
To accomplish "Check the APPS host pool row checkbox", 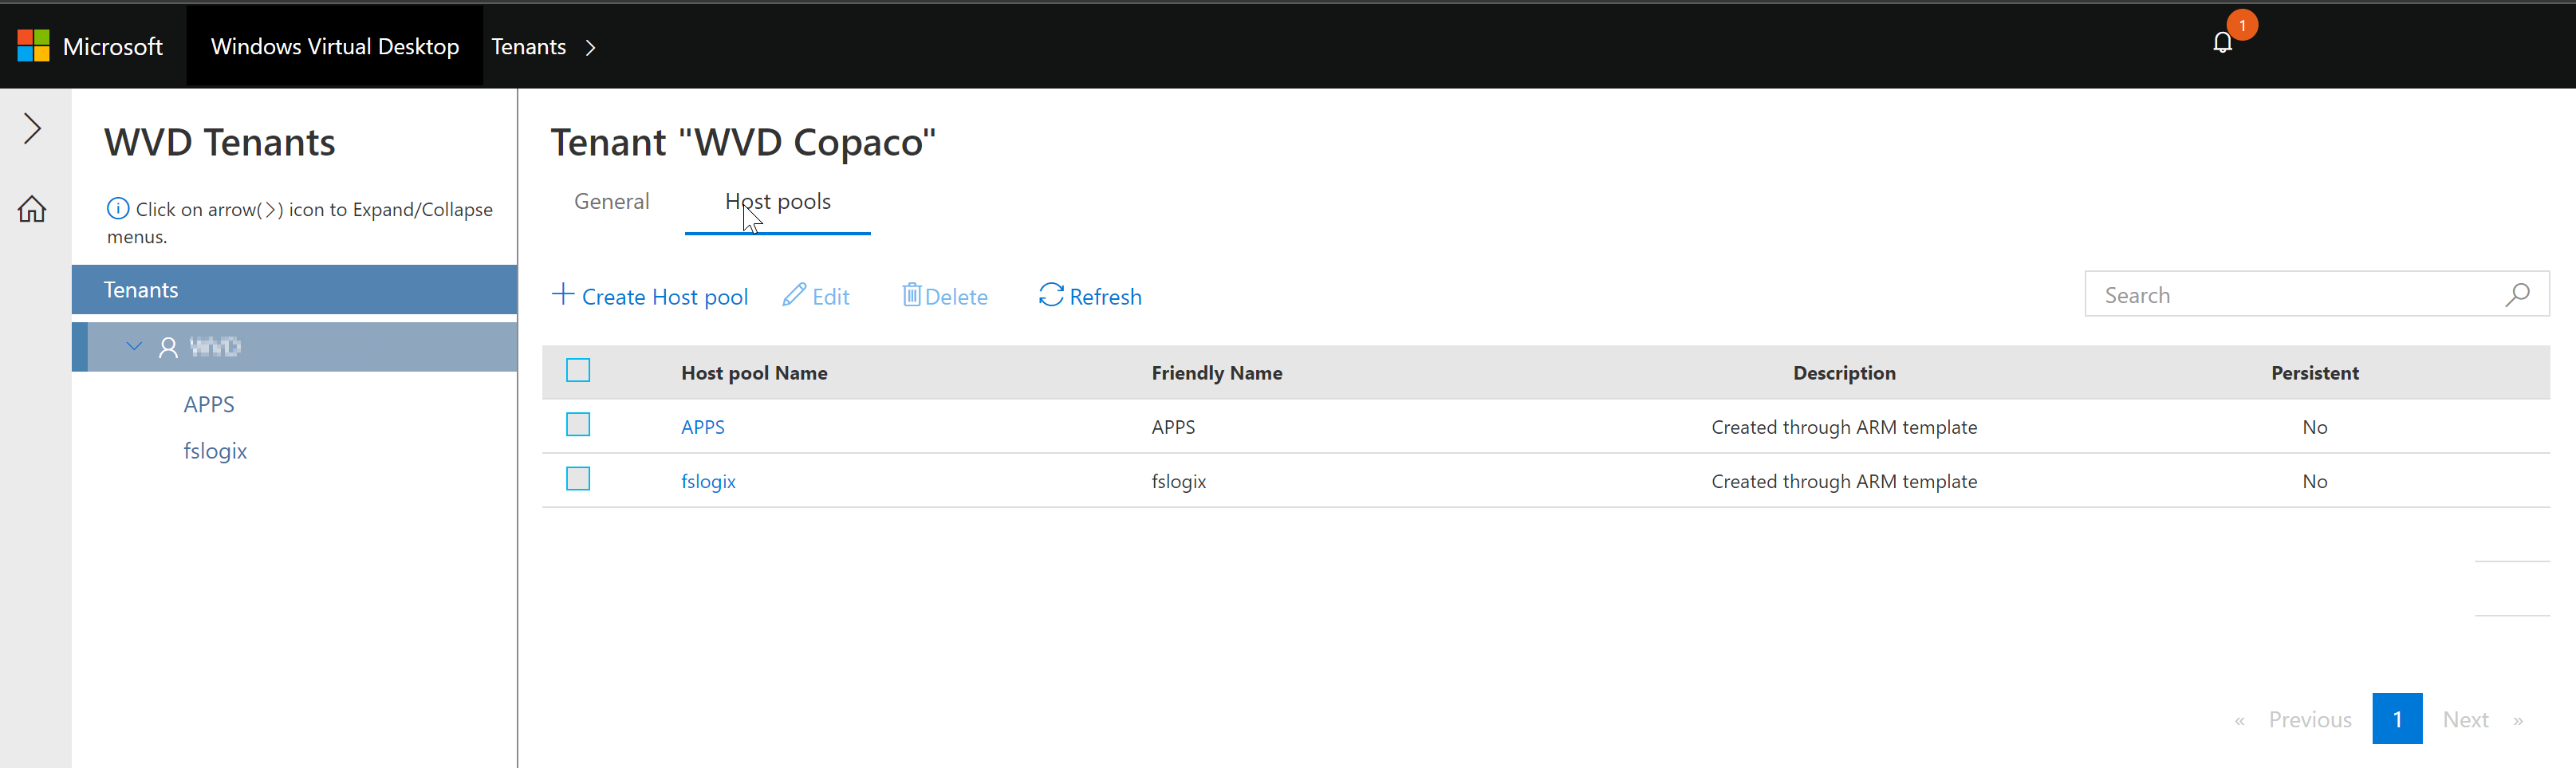I will (578, 425).
